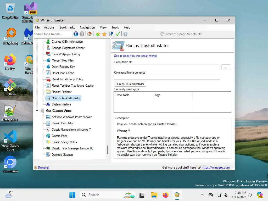Open See in detail how this tweak works link
The image size is (268, 201).
coord(135,56)
